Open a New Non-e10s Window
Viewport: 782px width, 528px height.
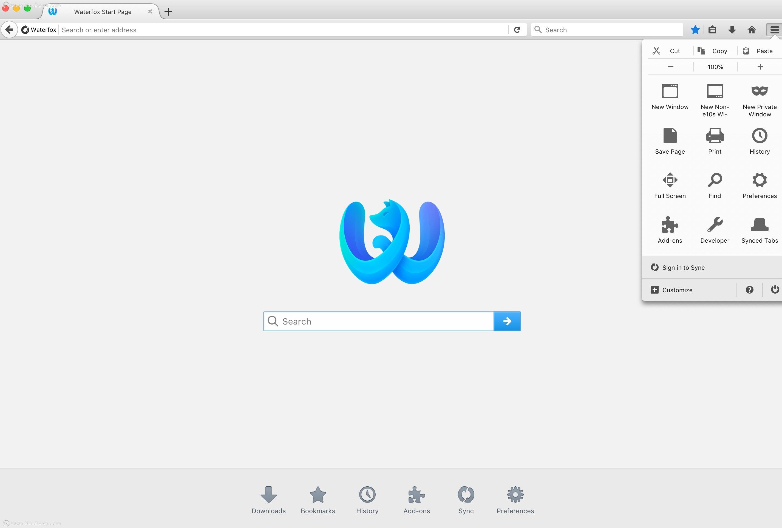[x=715, y=100]
